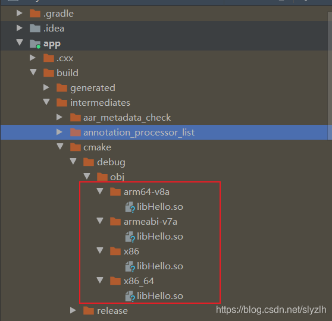This screenshot has width=332, height=321.
Task: Click the app module icon
Action: pos(35,44)
